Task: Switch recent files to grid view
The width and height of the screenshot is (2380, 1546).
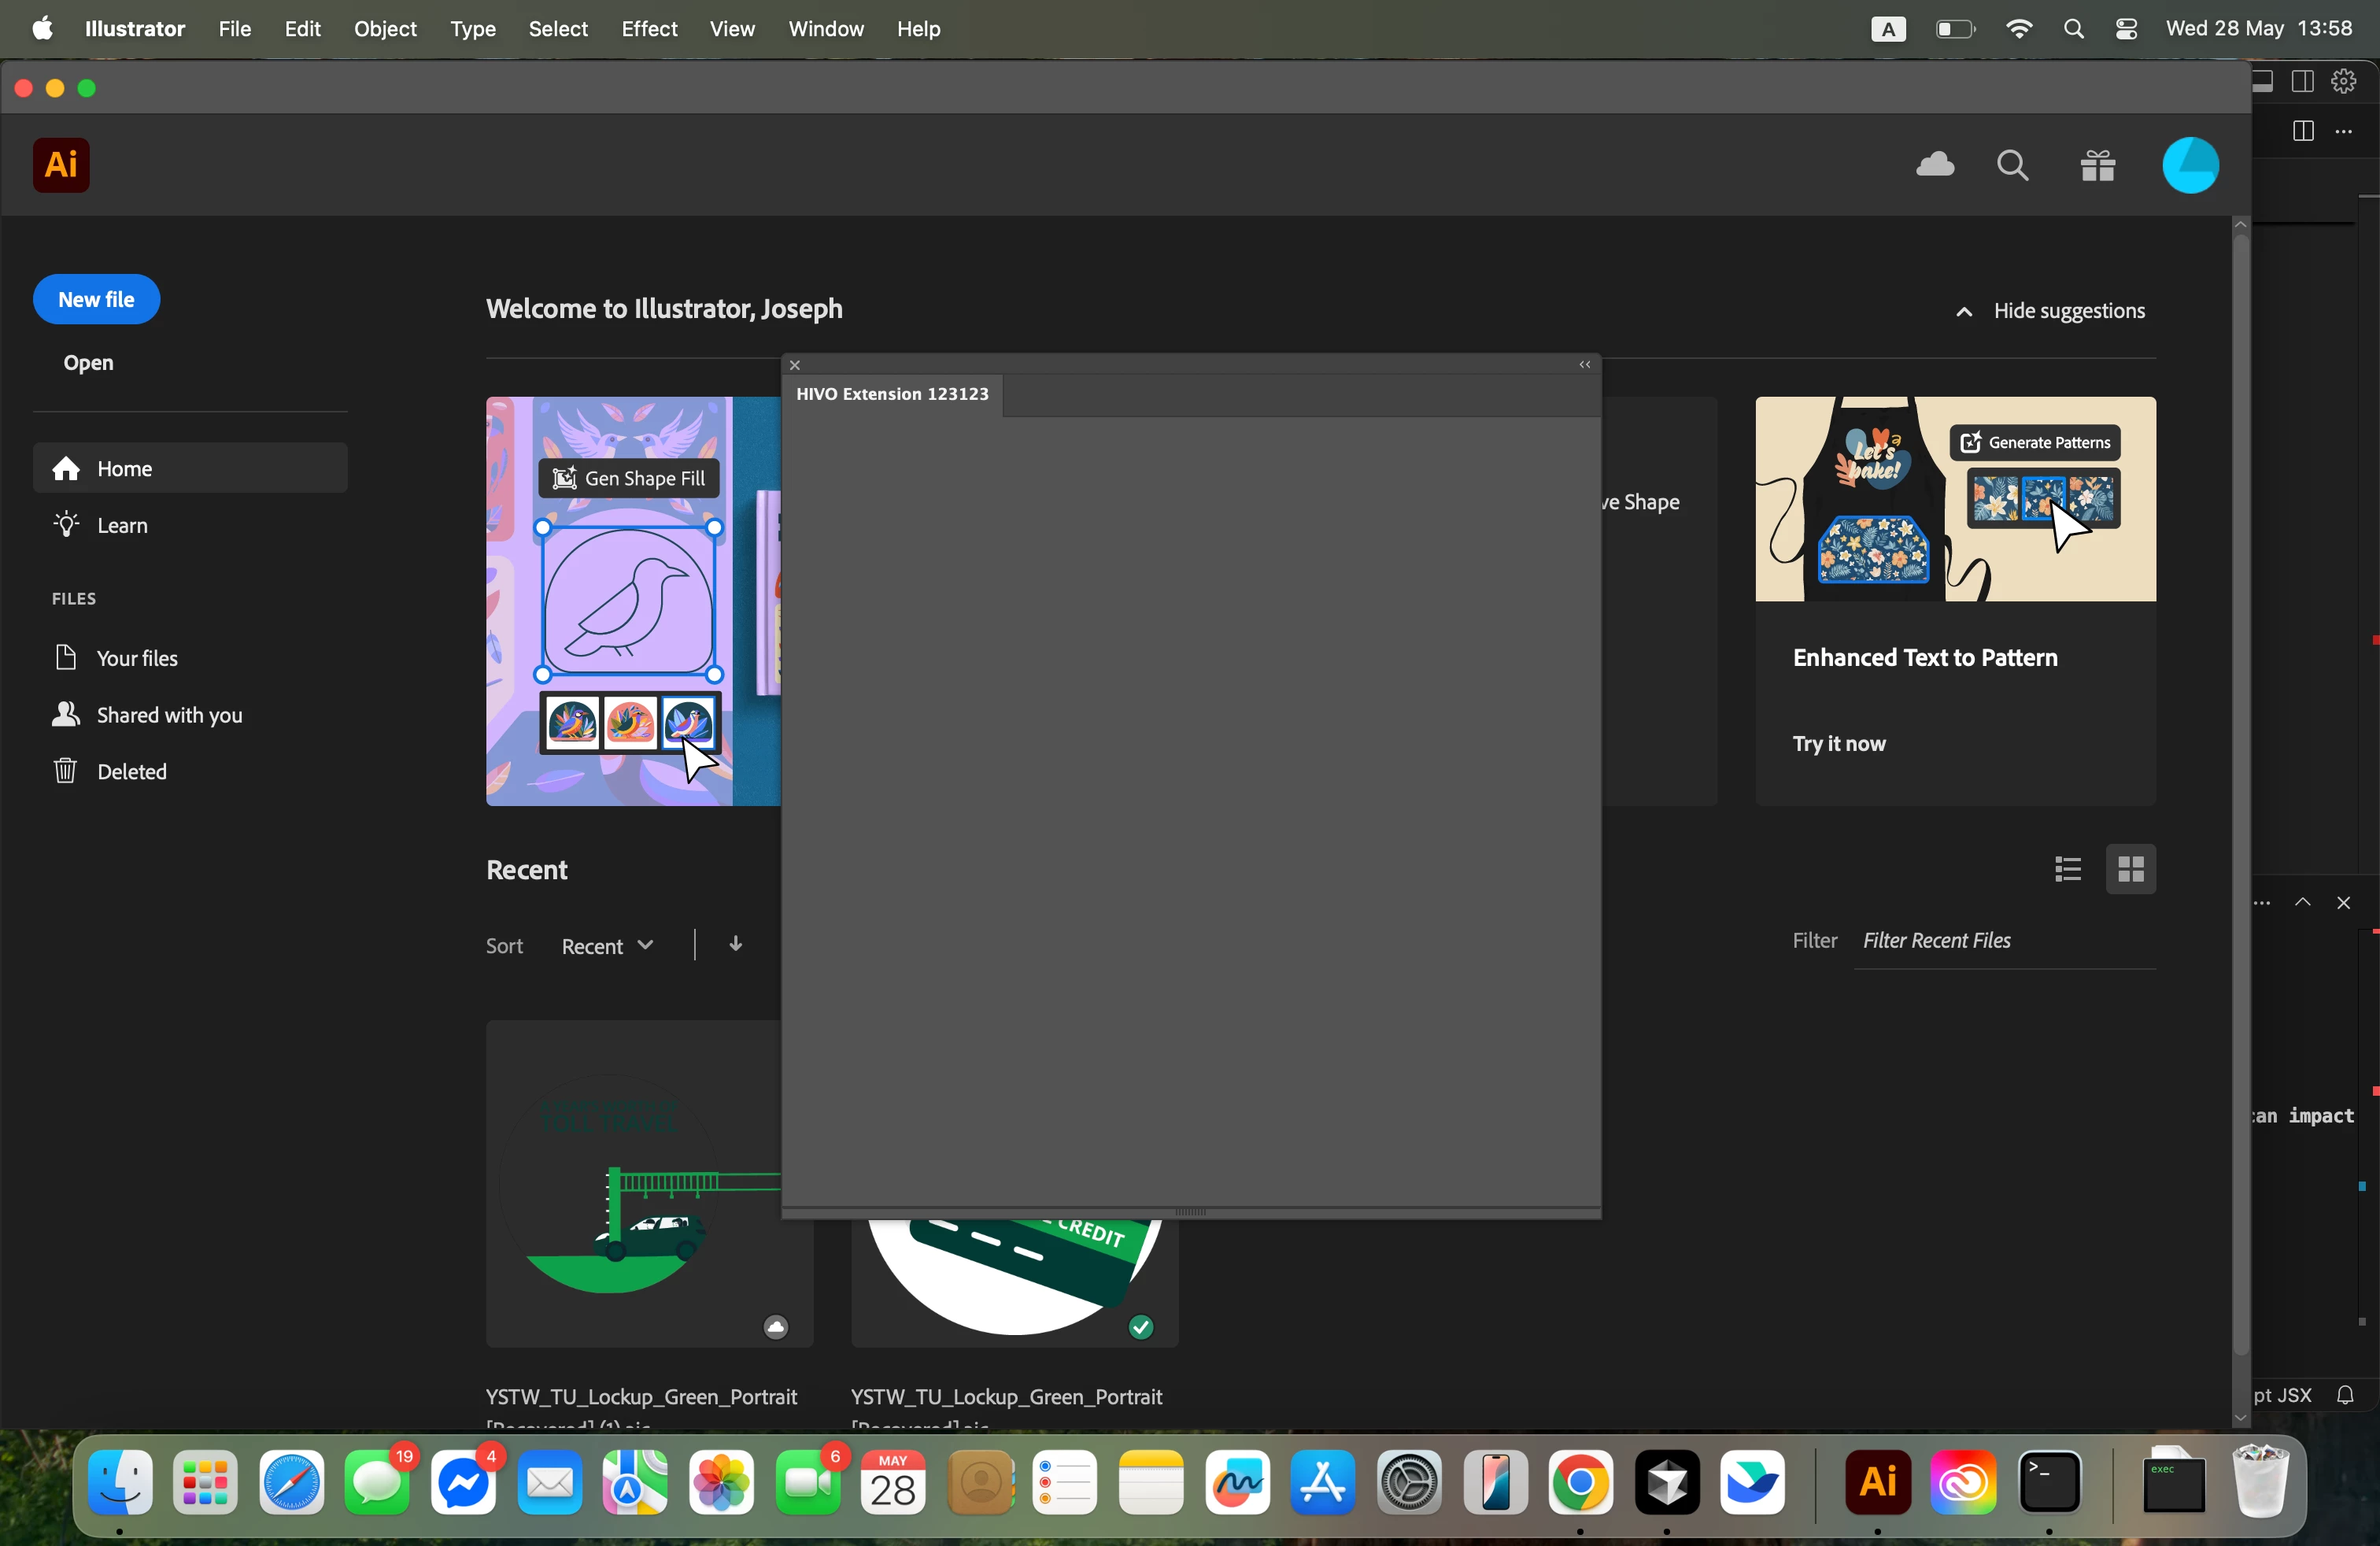Action: (x=2130, y=869)
